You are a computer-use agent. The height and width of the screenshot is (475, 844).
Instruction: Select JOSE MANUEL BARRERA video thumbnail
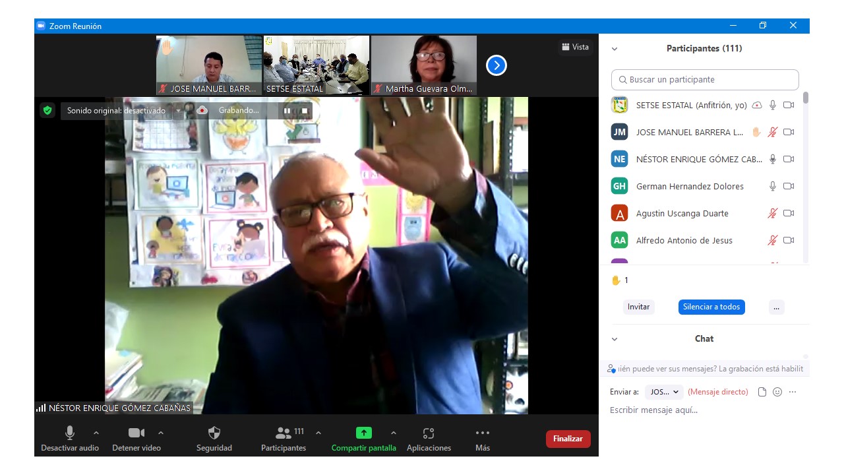click(x=209, y=65)
